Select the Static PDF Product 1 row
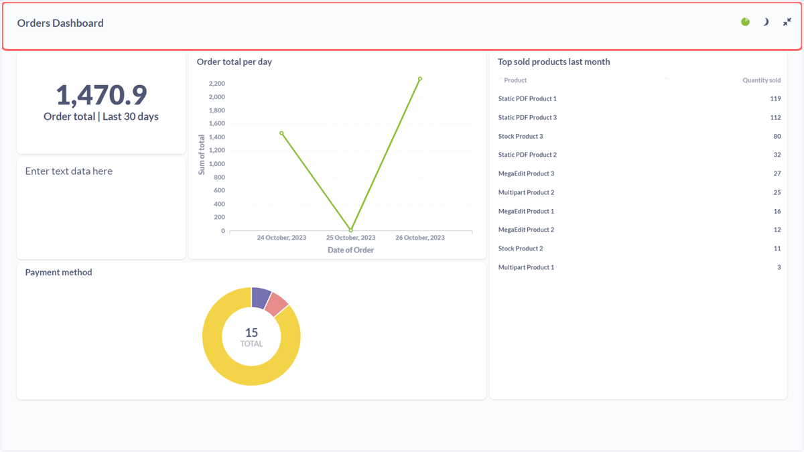Viewport: 804px width, 452px height. click(639, 98)
